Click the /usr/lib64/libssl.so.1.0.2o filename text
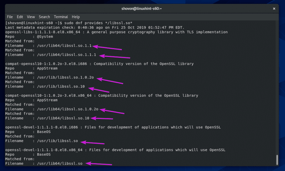Viewport: 285px width, 171px height. pyautogui.click(x=68, y=109)
